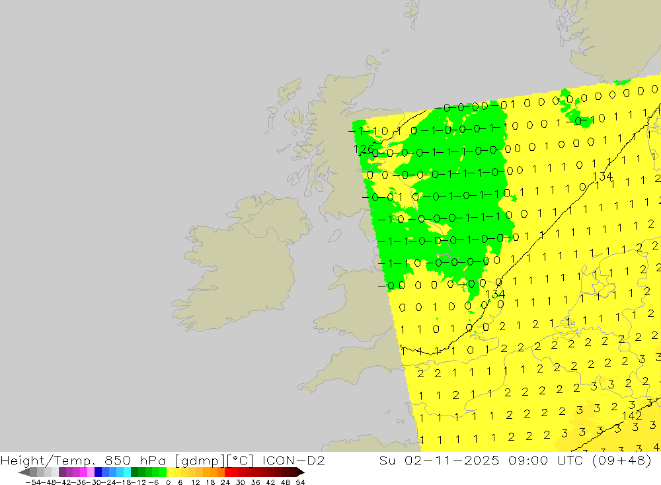Click the right arrow end of color scale
This screenshot has width=661, height=485.
[x=301, y=472]
